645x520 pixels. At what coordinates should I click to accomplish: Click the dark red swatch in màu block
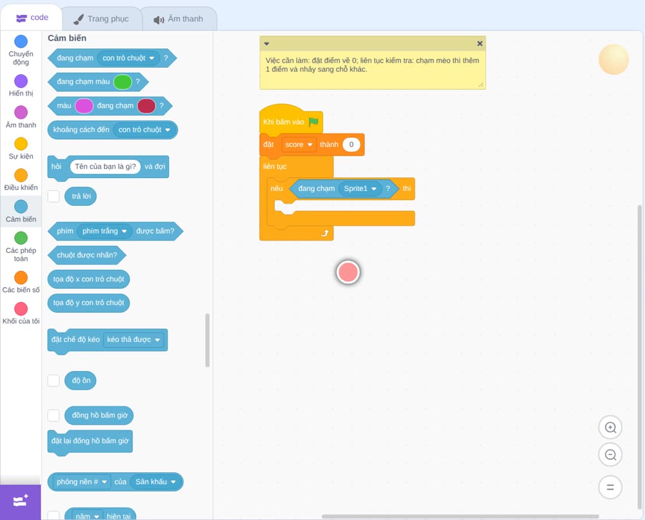(146, 106)
